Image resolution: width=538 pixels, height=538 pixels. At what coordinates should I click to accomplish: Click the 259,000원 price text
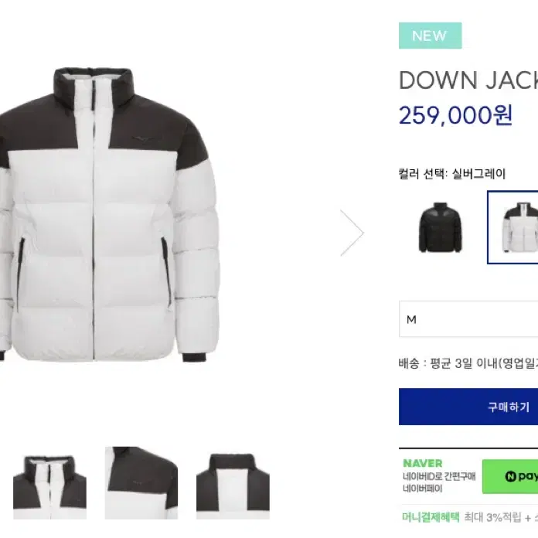coord(455,115)
